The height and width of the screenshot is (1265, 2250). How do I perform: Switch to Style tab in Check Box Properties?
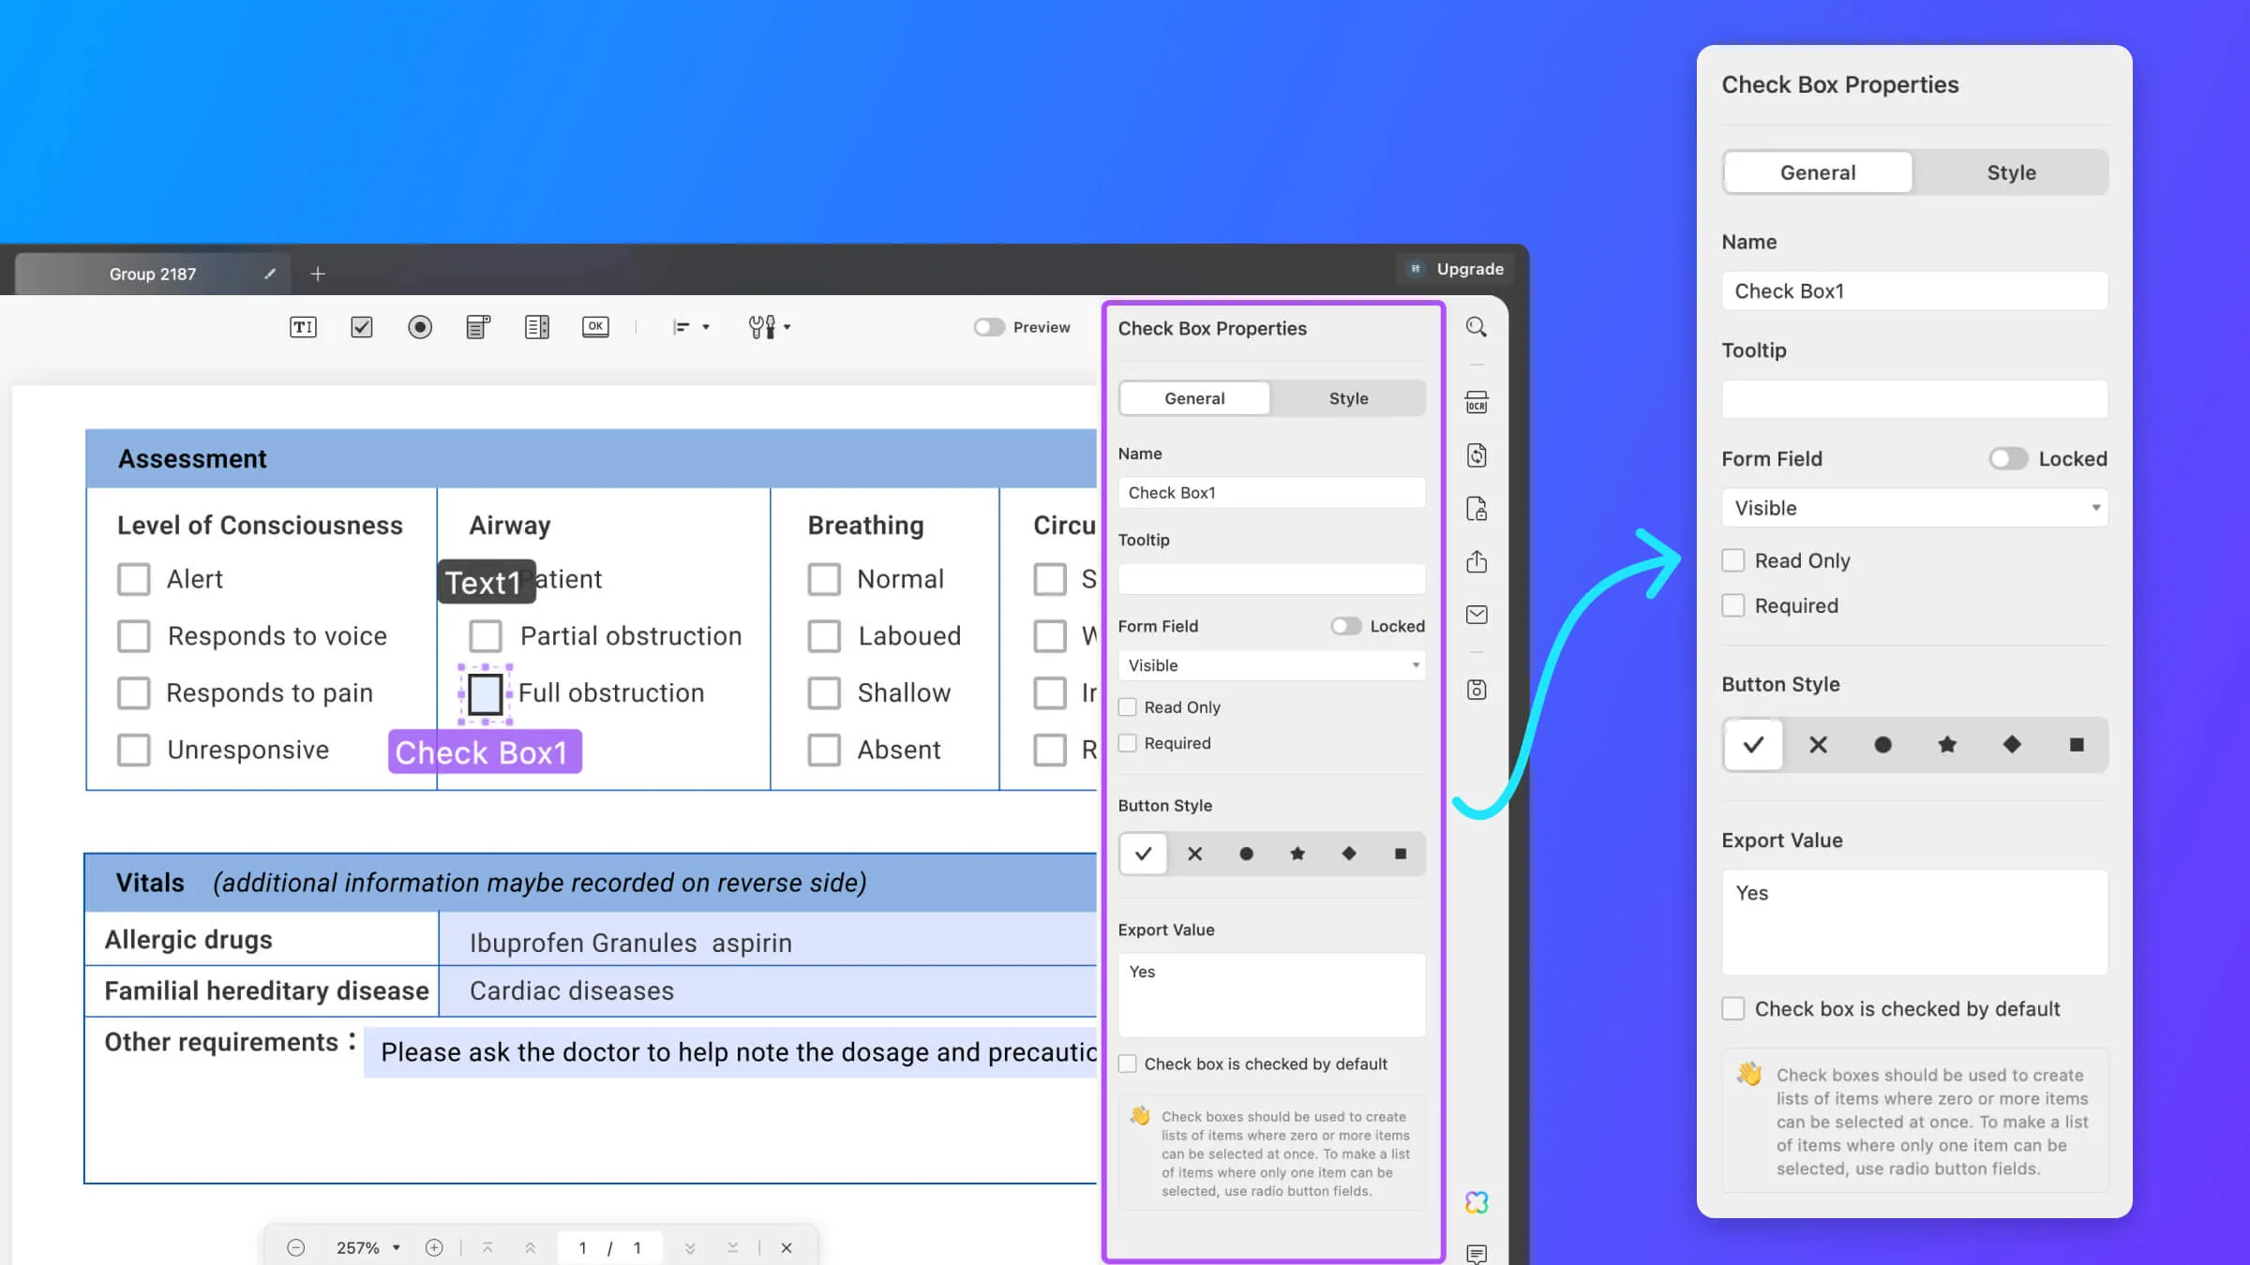(2011, 171)
